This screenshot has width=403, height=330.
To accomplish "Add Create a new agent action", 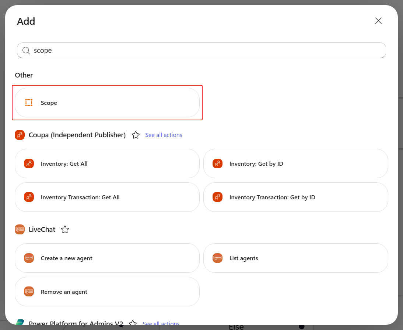I will pos(107,258).
